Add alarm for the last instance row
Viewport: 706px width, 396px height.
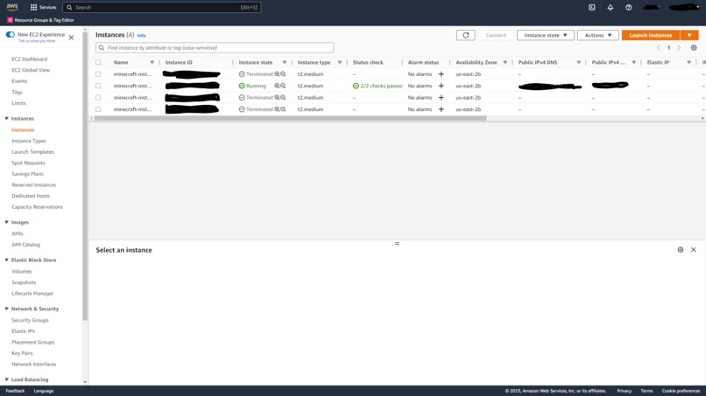441,109
